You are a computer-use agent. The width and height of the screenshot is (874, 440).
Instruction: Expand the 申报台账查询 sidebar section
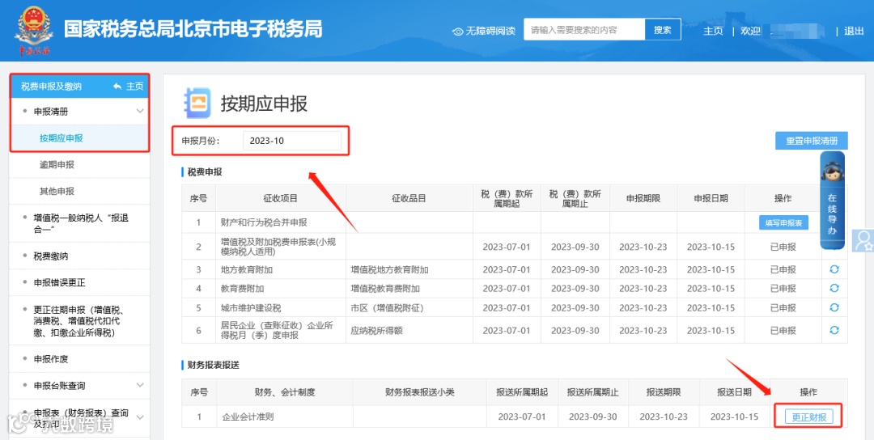tap(140, 386)
